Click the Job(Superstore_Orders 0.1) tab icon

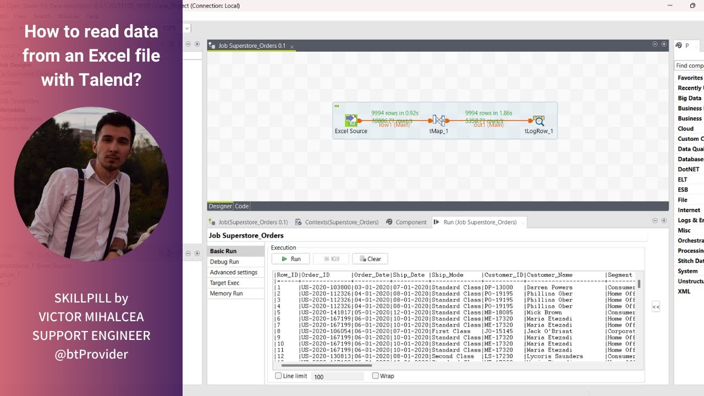tap(212, 222)
